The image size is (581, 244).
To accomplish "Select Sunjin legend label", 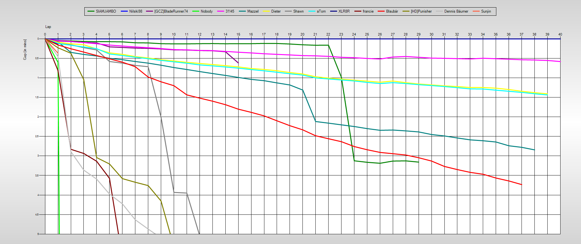I will (486, 11).
